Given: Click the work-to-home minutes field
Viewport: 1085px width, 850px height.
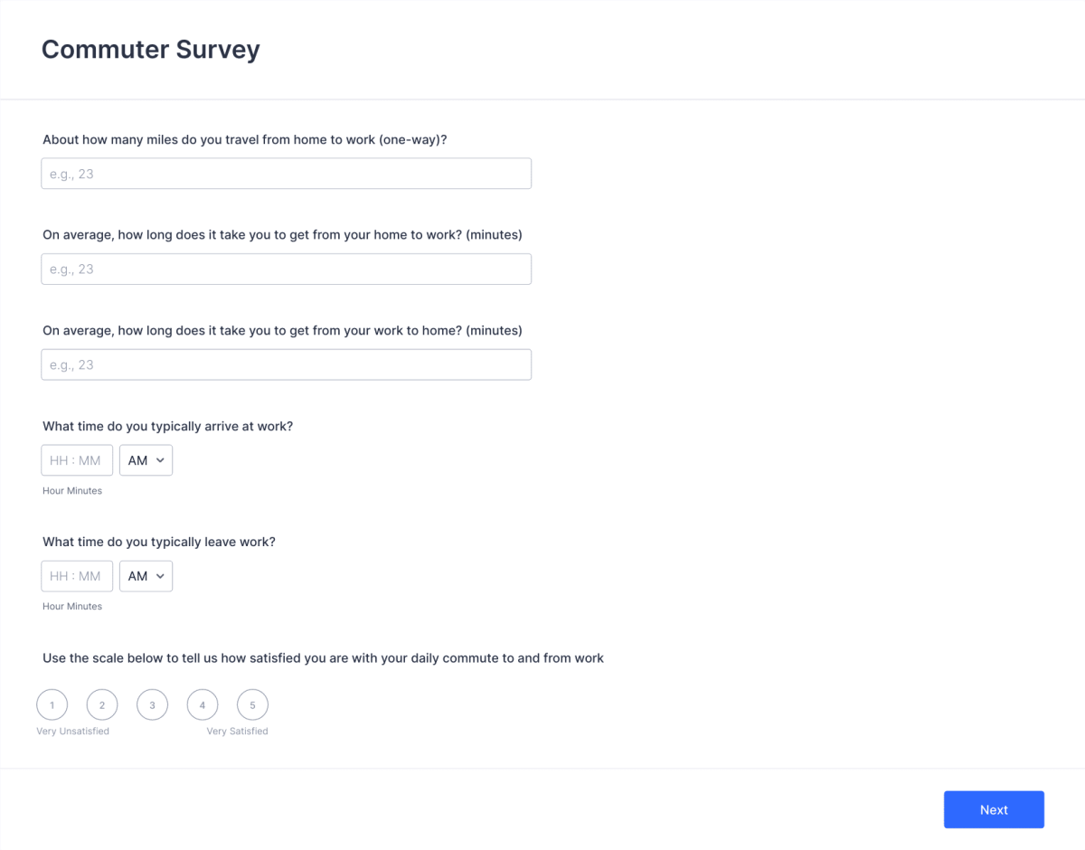Looking at the screenshot, I should [x=286, y=364].
